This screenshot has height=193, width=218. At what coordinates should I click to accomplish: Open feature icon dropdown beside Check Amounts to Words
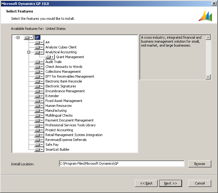point(39,67)
